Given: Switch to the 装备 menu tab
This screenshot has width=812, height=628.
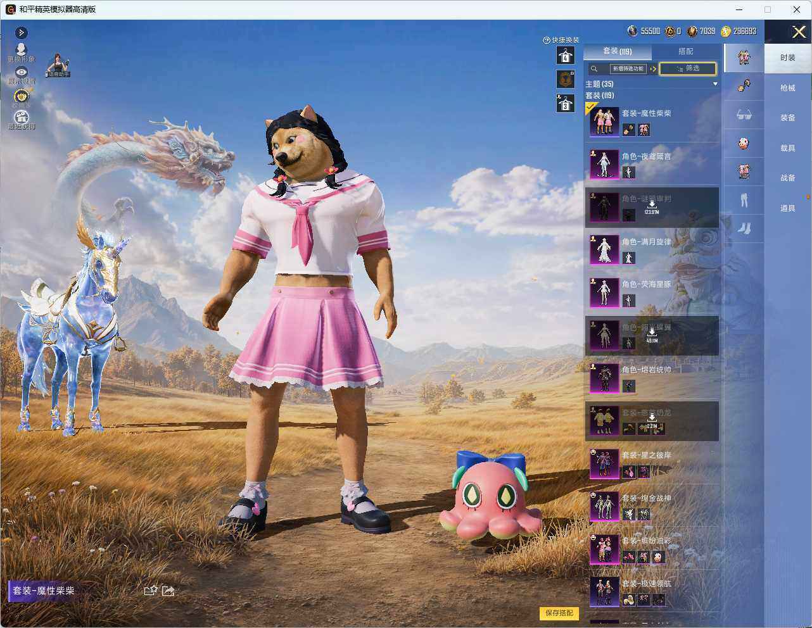Looking at the screenshot, I should (x=788, y=118).
